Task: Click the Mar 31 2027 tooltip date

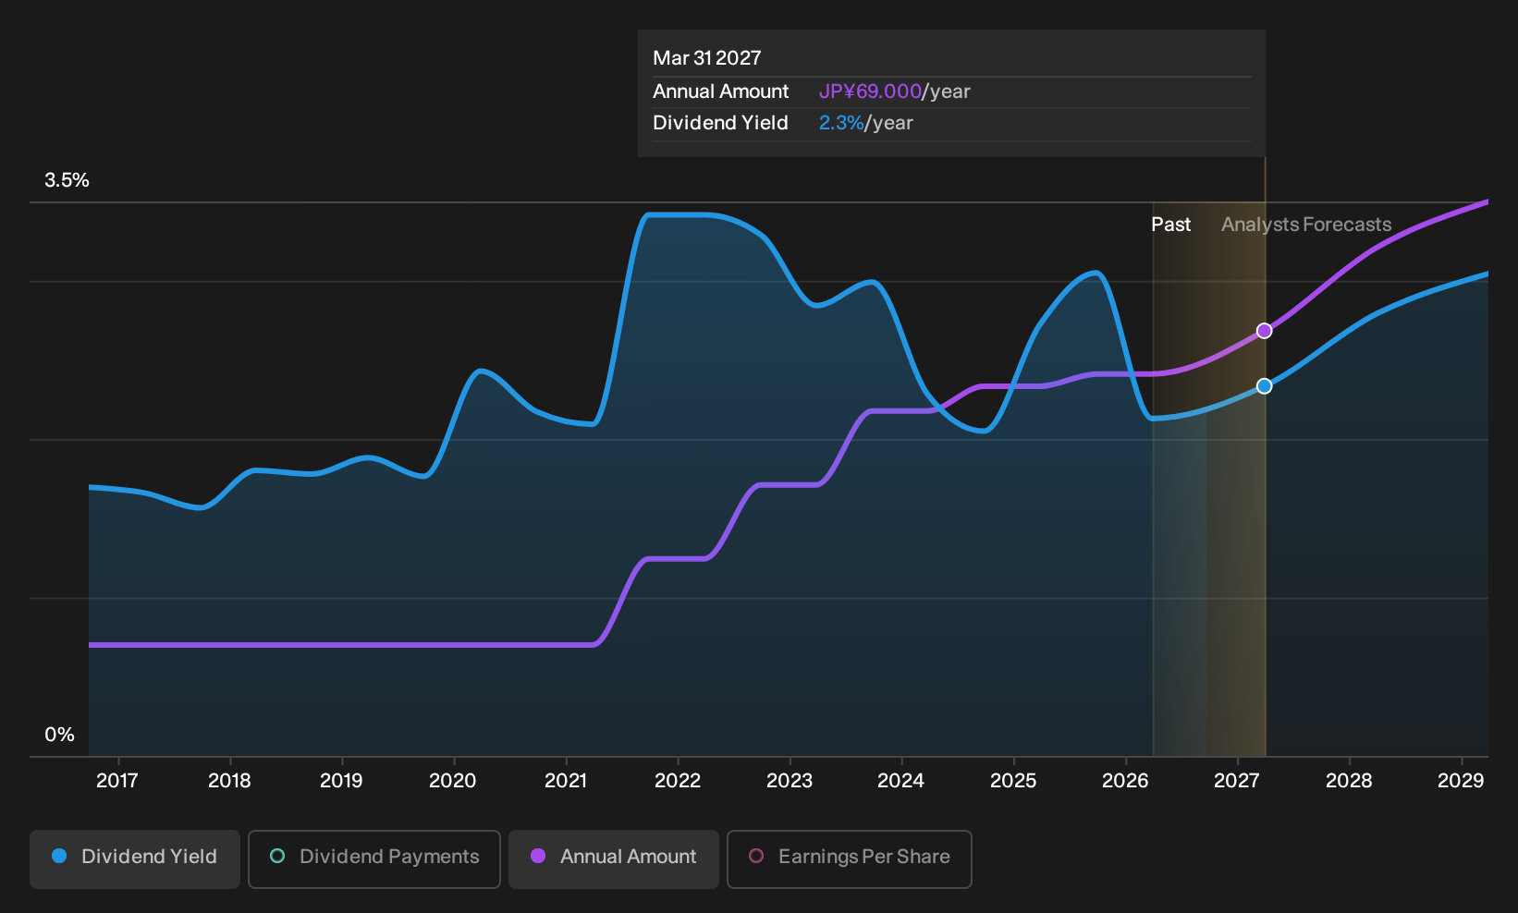Action: tap(707, 58)
